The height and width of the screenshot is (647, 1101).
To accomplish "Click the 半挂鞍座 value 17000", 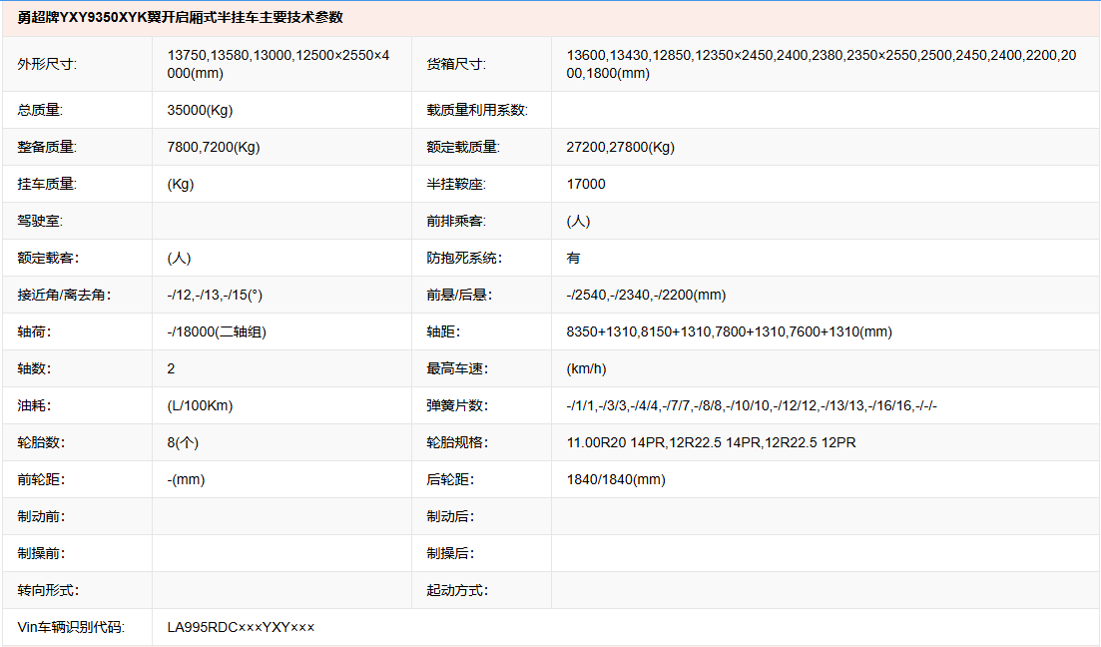I will (586, 184).
